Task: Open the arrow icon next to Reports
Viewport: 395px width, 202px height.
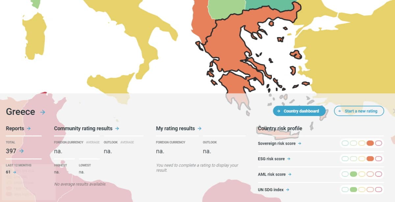Action: click(29, 129)
